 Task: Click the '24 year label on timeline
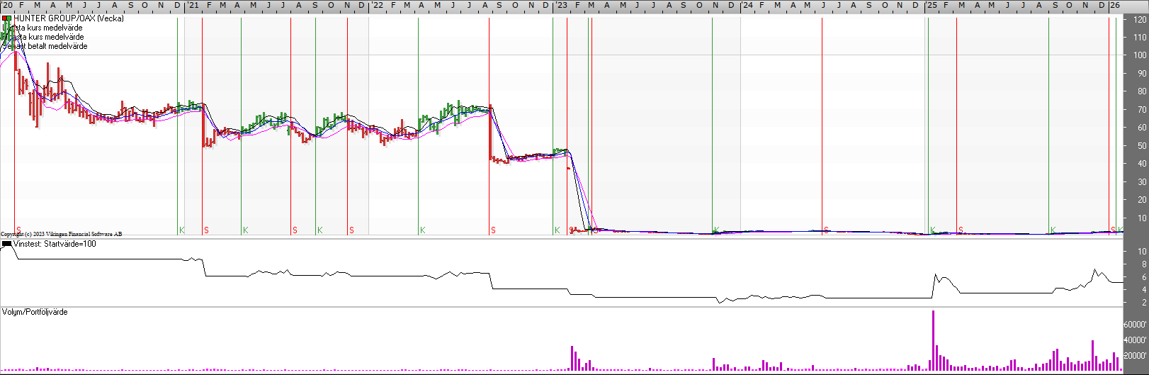[747, 5]
